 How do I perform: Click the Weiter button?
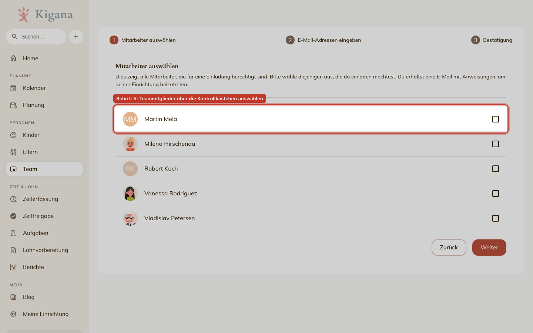[x=489, y=248]
